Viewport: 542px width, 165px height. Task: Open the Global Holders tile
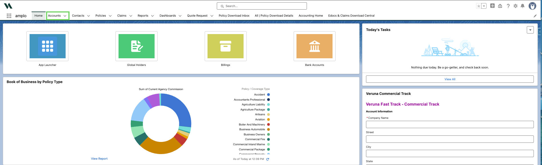click(137, 46)
